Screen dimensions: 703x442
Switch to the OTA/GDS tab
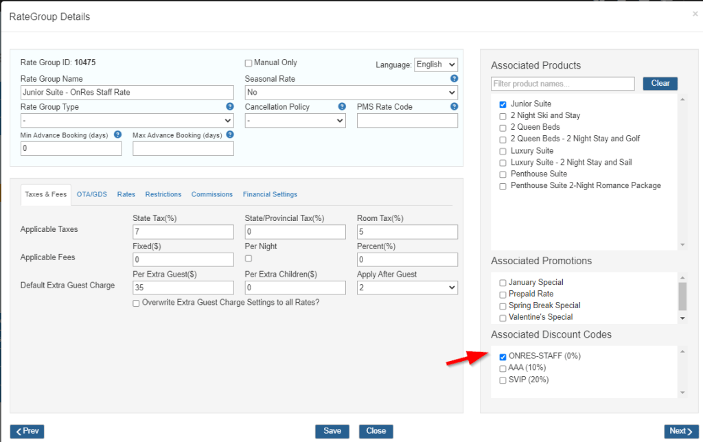pyautogui.click(x=91, y=194)
